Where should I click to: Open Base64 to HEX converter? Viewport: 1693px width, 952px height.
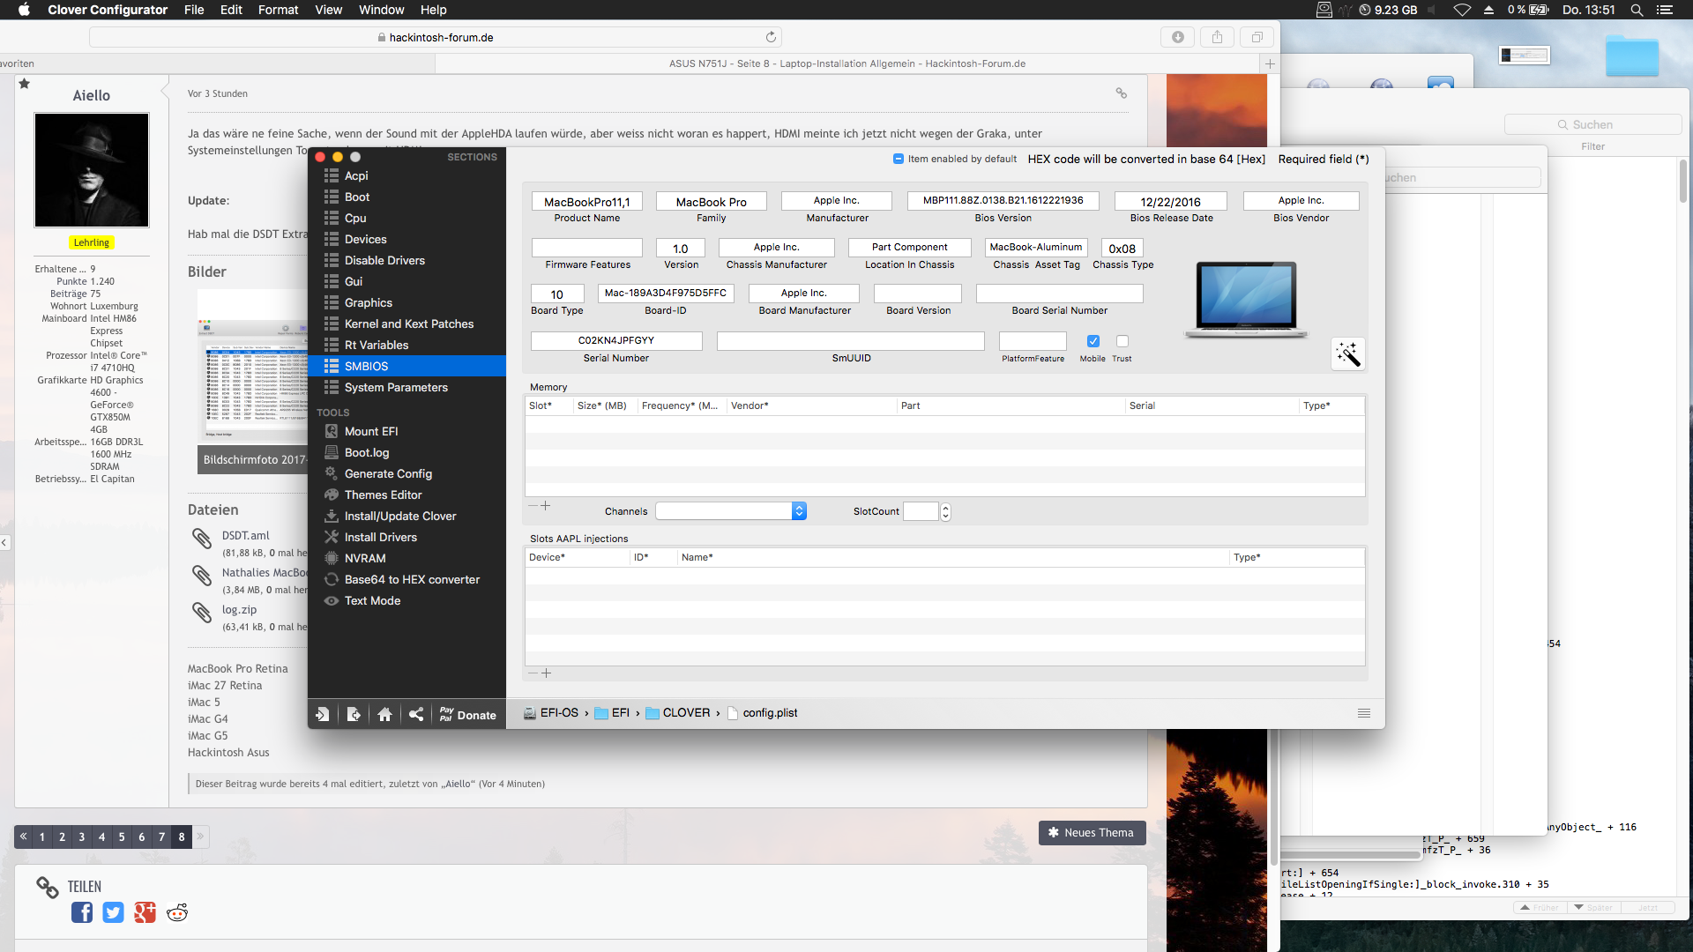point(412,579)
